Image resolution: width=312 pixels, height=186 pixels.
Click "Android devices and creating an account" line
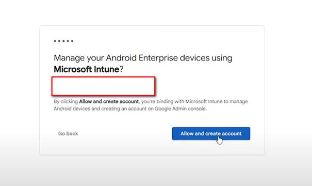[100, 109]
